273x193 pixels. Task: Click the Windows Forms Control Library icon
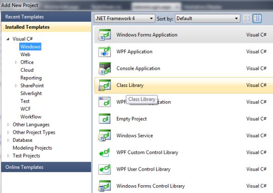[105, 186]
